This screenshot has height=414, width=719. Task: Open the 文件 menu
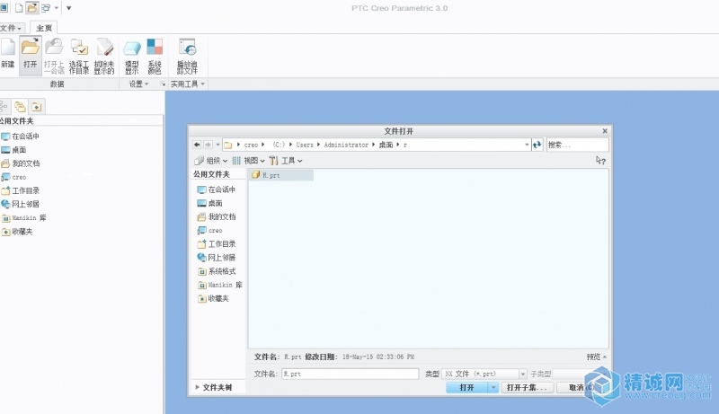click(11, 28)
